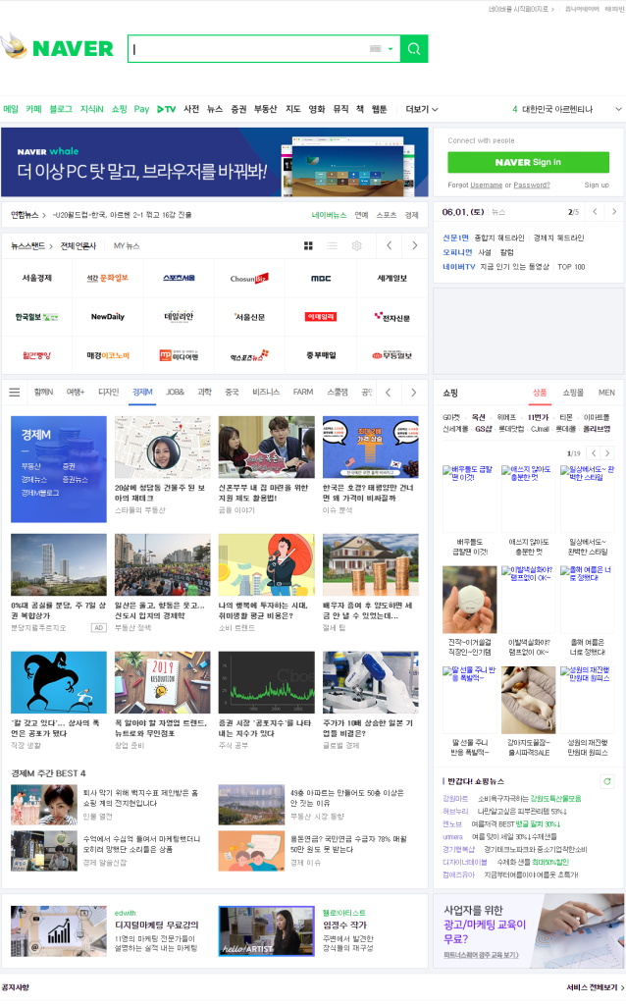
Task: Open the 메일 service link
Action: (x=11, y=109)
